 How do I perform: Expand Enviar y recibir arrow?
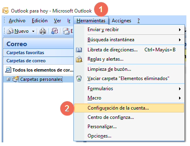[x=180, y=30]
